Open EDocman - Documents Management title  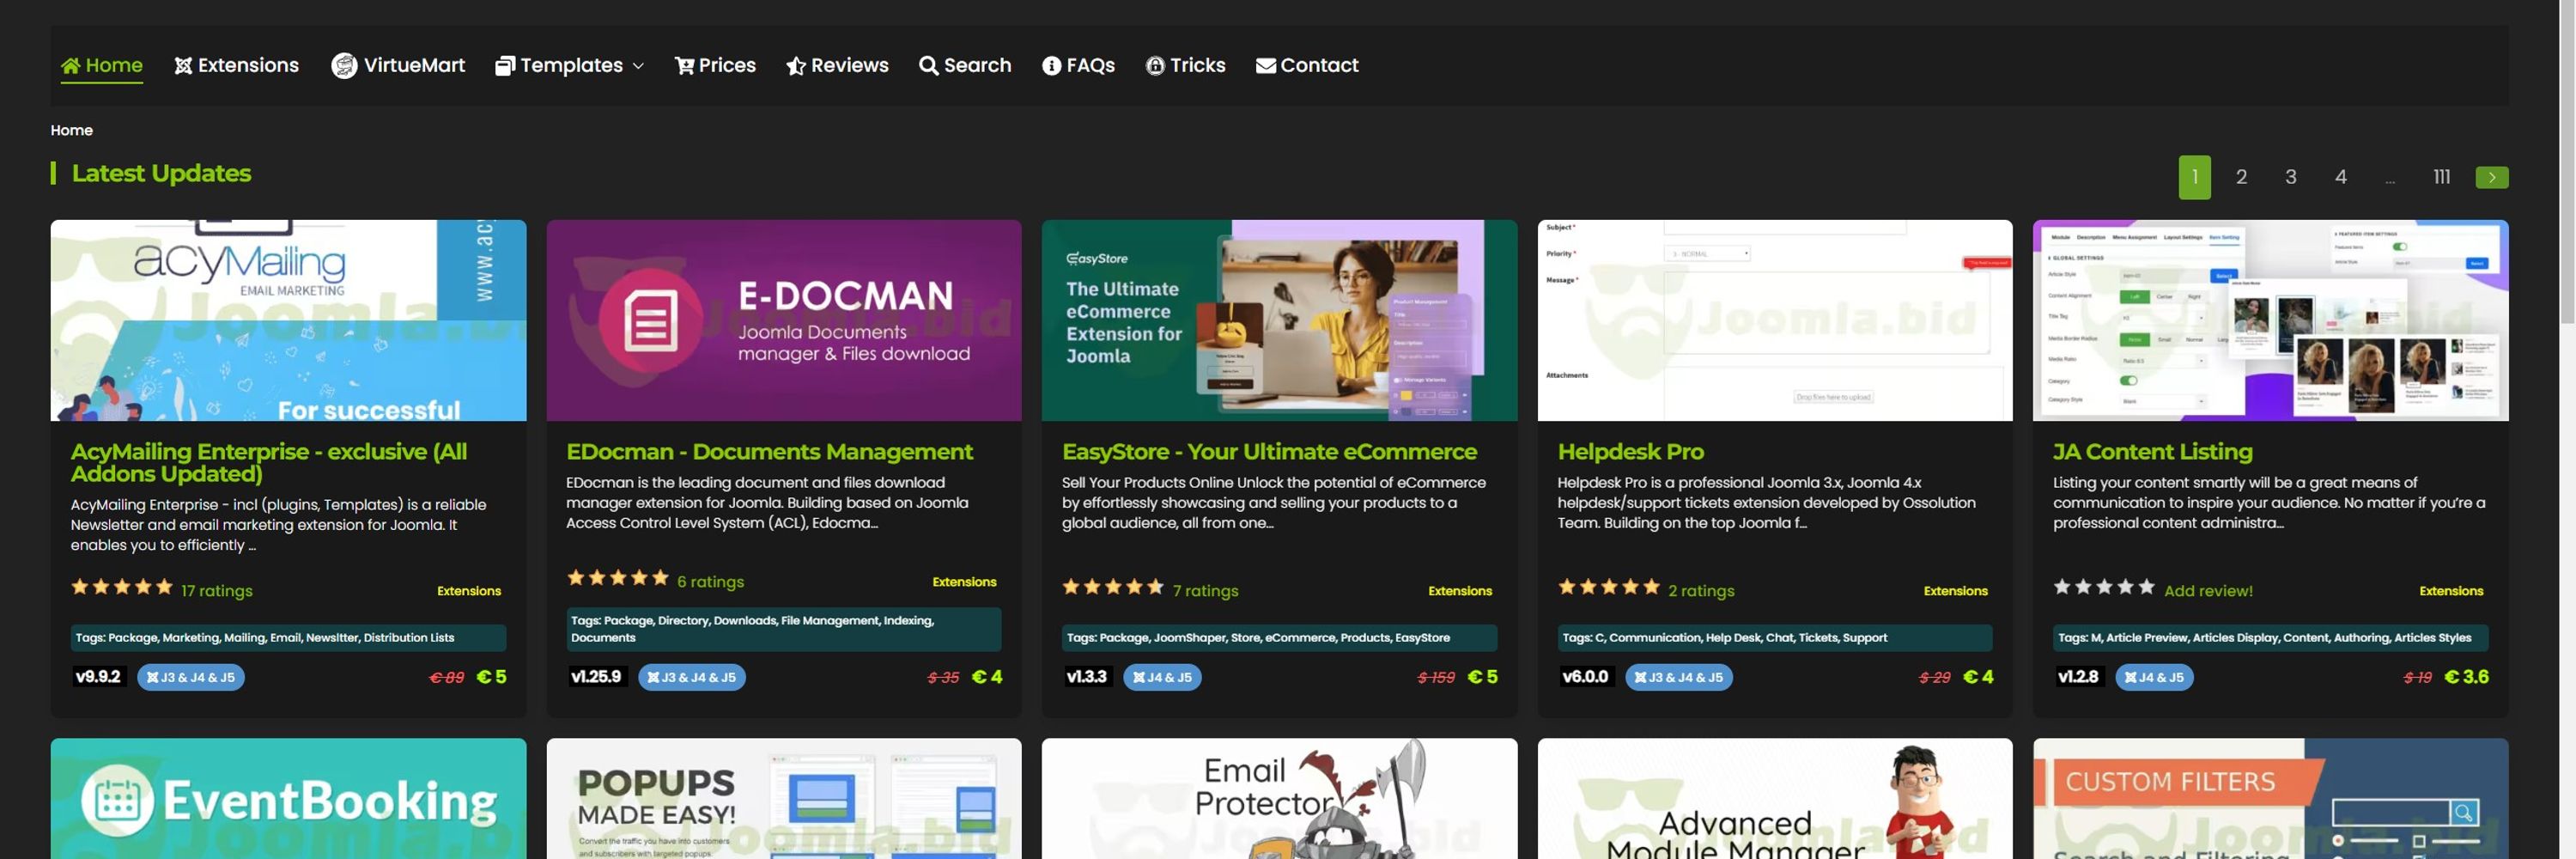point(769,451)
